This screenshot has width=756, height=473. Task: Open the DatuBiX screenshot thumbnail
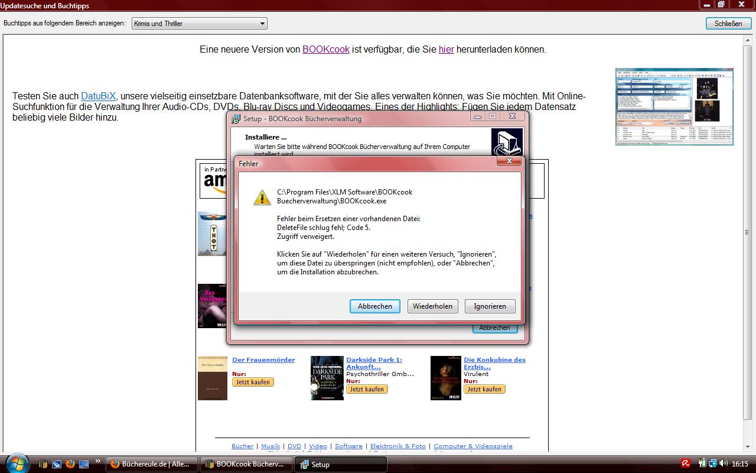pos(674,106)
